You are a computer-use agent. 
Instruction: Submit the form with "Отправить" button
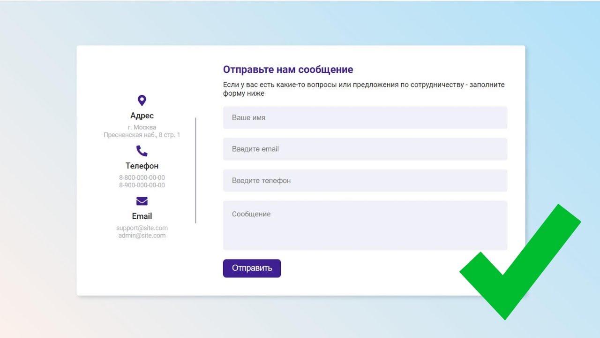(x=252, y=268)
